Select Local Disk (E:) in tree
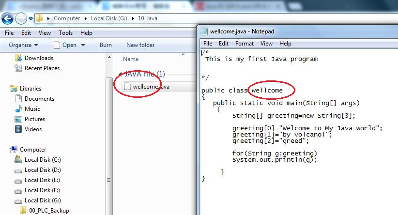 (42, 180)
